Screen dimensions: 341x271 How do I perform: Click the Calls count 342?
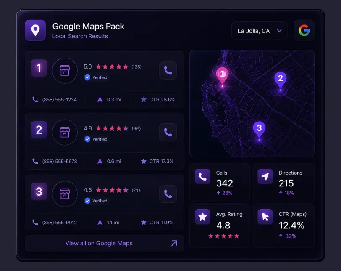coord(225,183)
